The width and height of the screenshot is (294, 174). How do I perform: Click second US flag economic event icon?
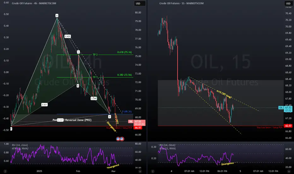[122, 139]
